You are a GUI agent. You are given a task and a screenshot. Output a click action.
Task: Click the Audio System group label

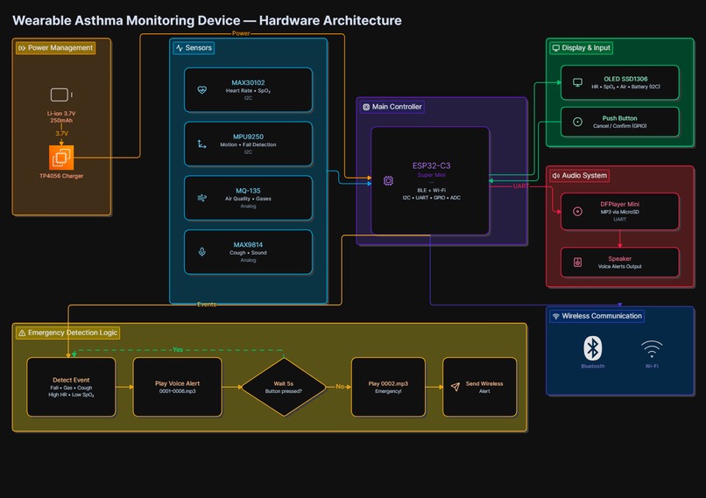584,175
